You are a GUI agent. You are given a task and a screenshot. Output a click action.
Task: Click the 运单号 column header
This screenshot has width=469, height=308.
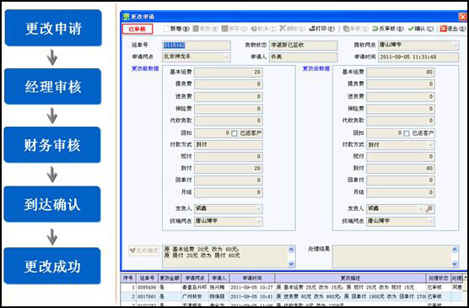[147, 278]
